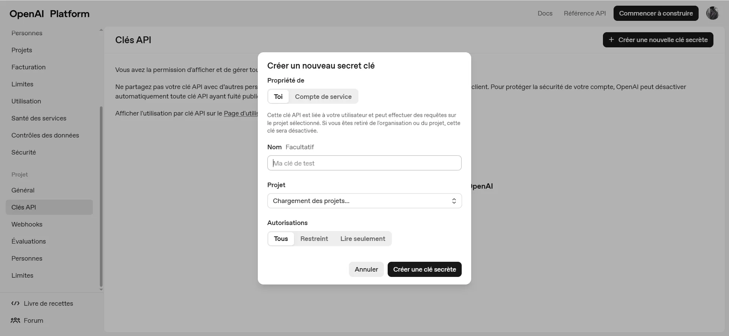This screenshot has width=729, height=336.
Task: Click the plus icon to create a key
Action: (x=612, y=39)
